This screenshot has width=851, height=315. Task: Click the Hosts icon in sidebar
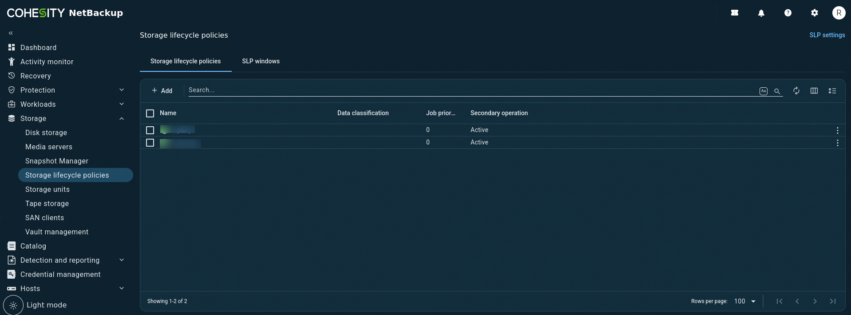(12, 288)
